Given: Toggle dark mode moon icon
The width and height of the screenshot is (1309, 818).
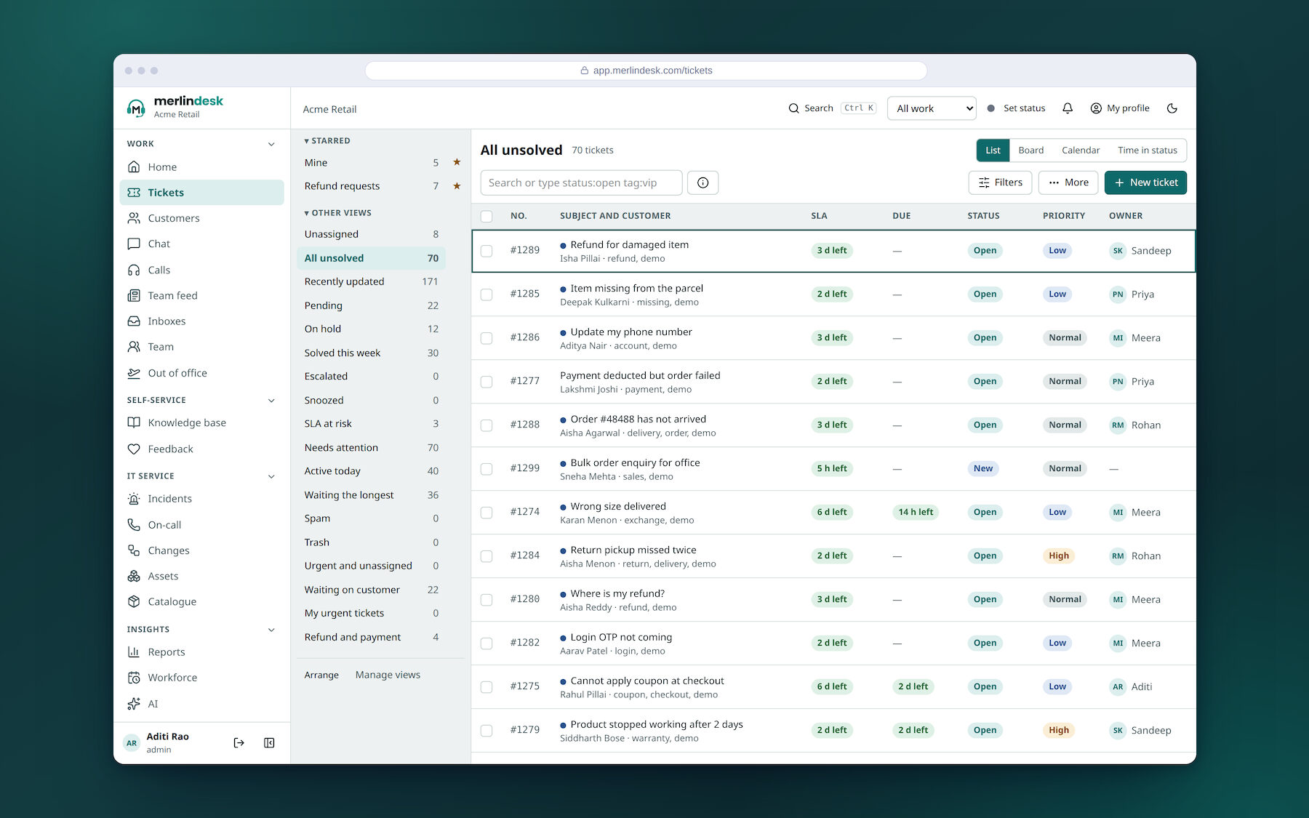Looking at the screenshot, I should pyautogui.click(x=1172, y=108).
